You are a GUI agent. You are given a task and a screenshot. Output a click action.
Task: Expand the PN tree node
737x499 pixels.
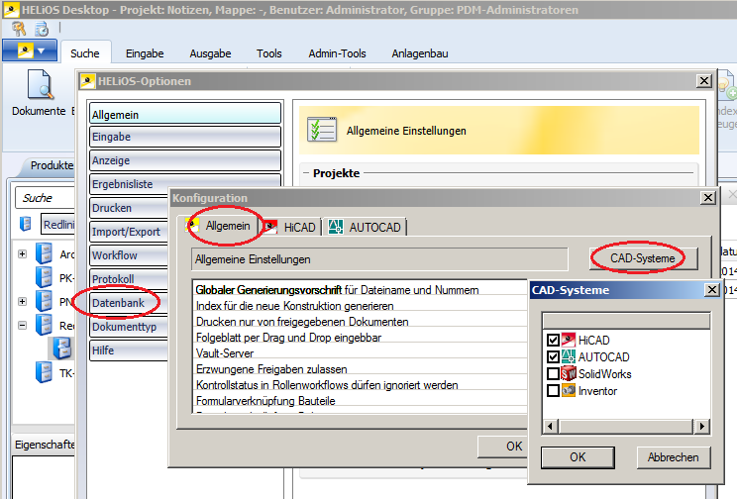point(22,302)
